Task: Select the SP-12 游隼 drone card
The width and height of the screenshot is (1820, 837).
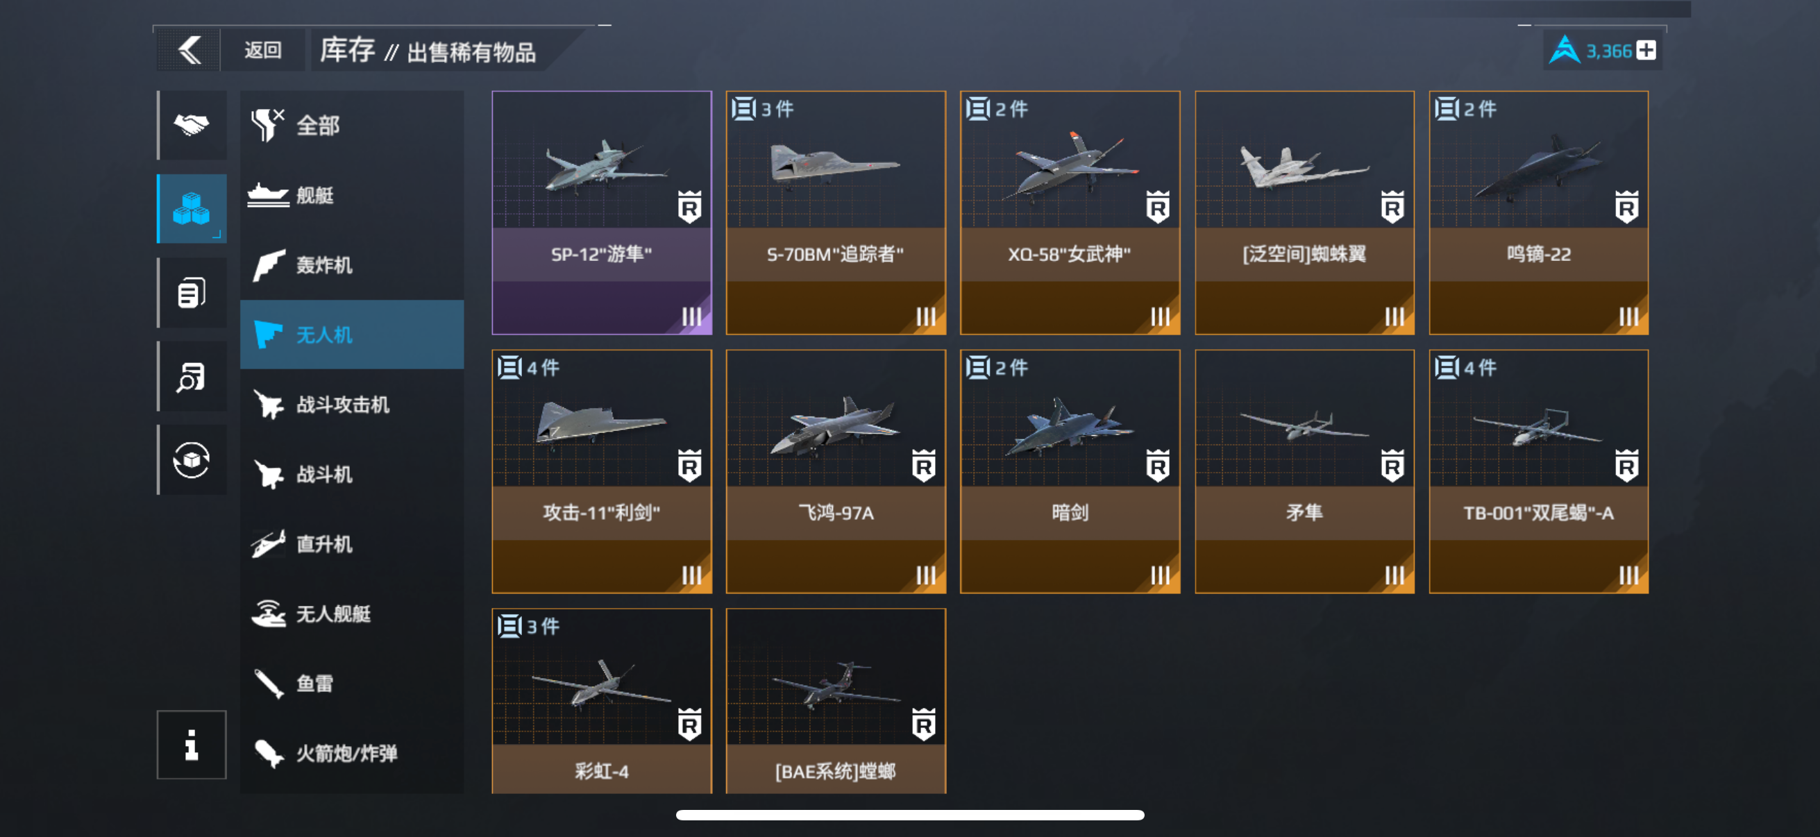Action: 602,212
